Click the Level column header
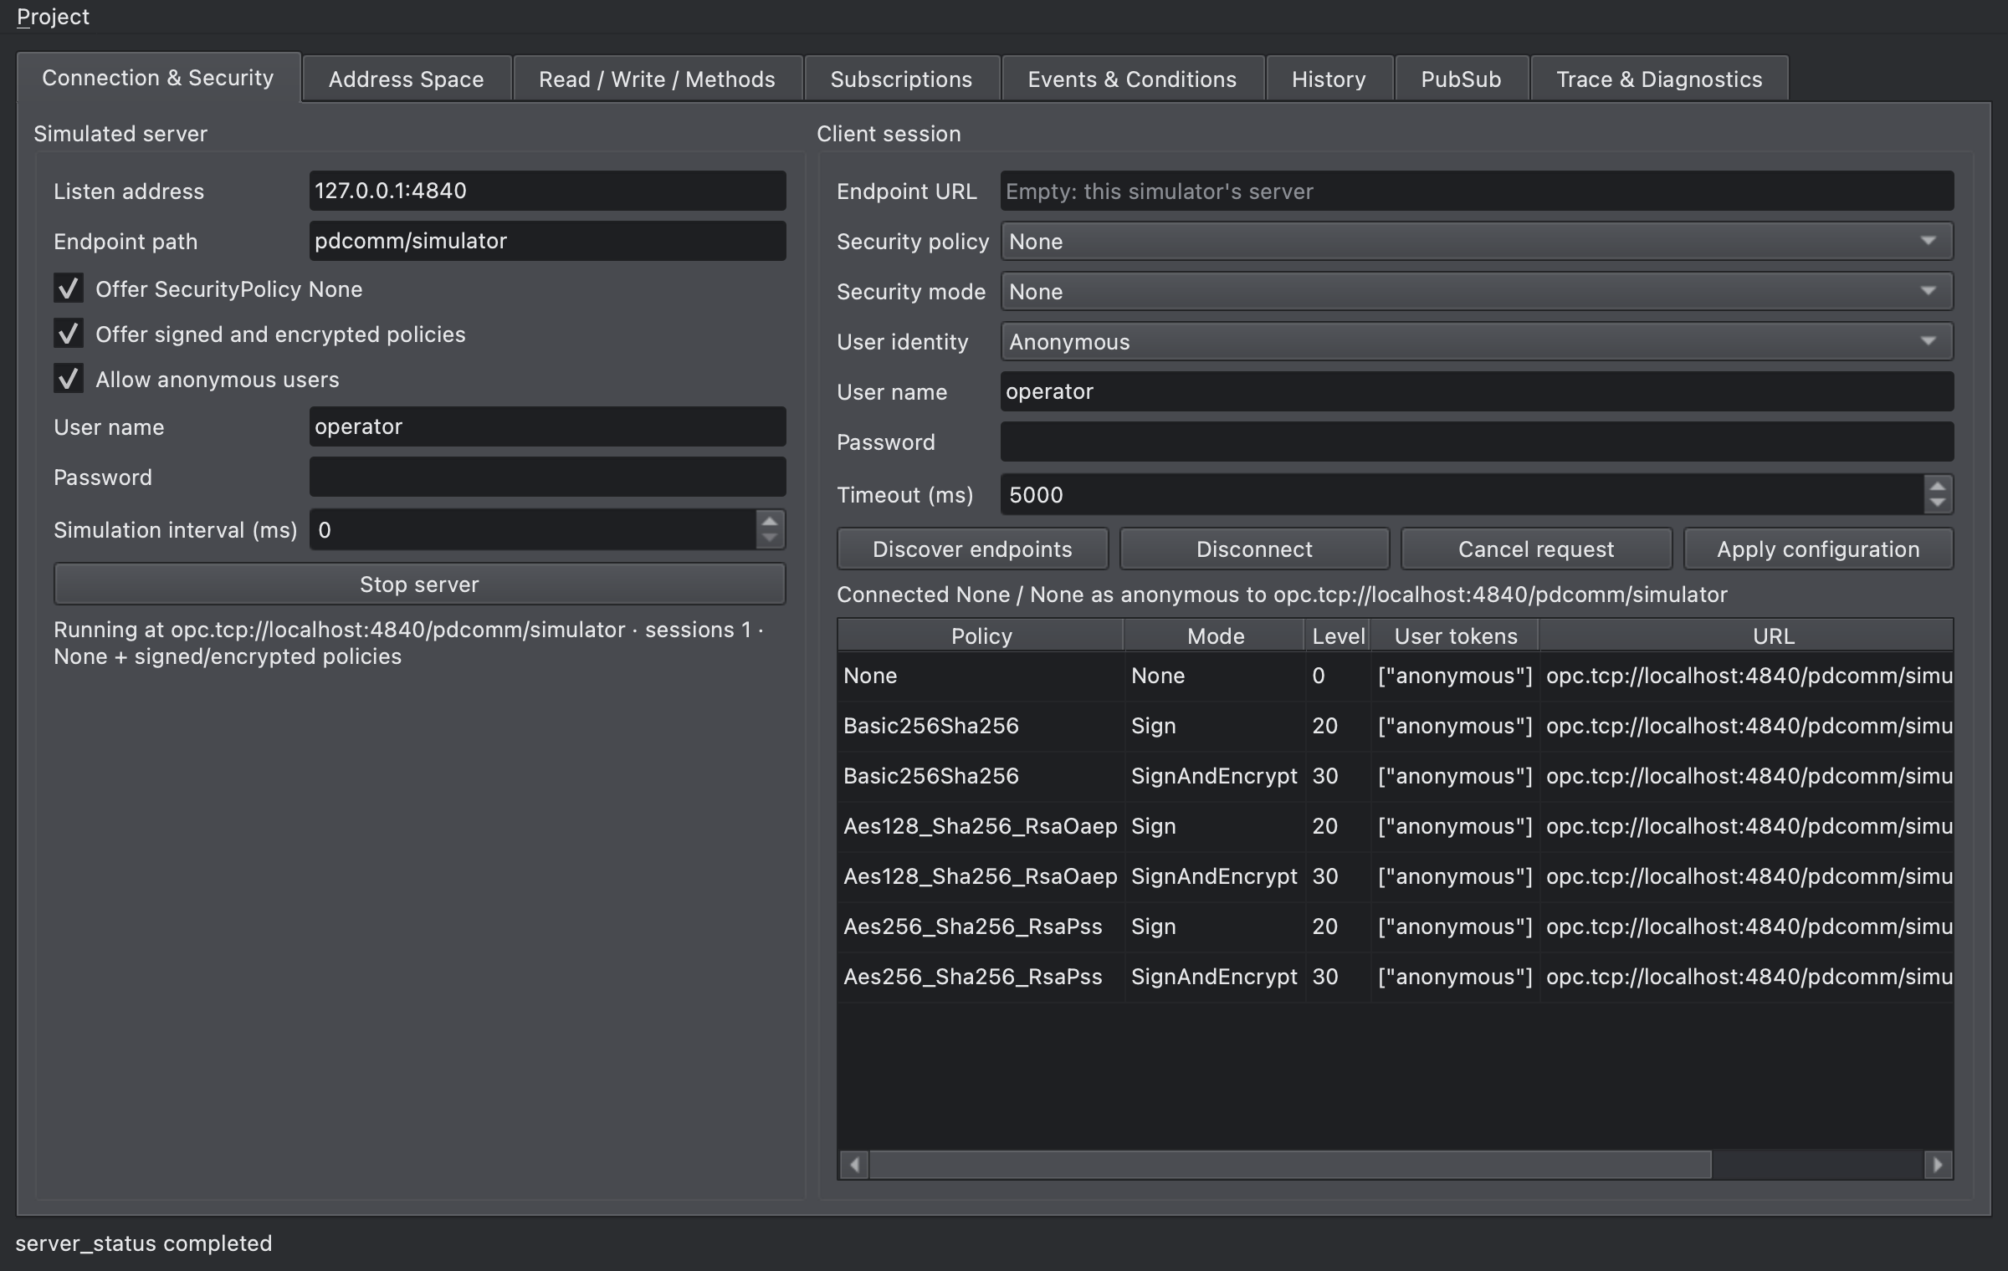This screenshot has height=1271, width=2008. [x=1338, y=636]
